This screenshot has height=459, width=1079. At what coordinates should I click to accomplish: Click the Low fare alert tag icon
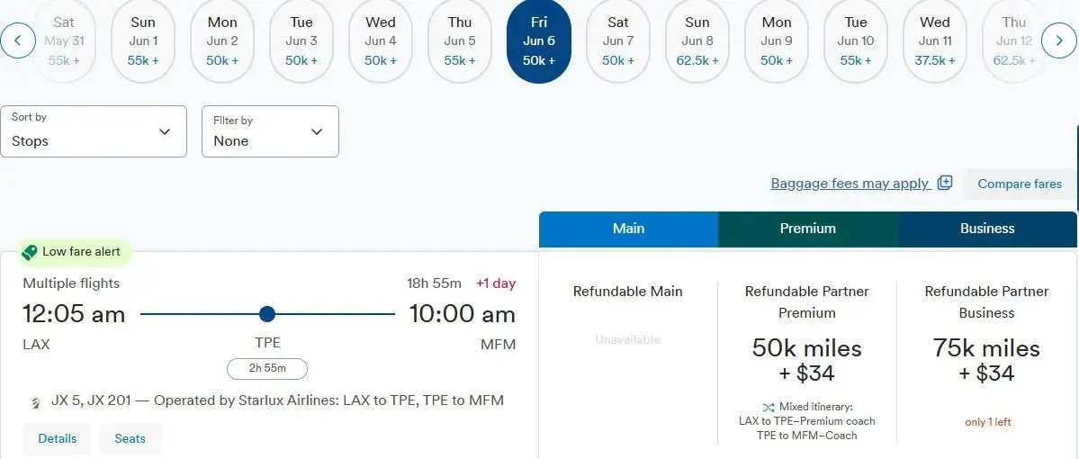(x=30, y=252)
